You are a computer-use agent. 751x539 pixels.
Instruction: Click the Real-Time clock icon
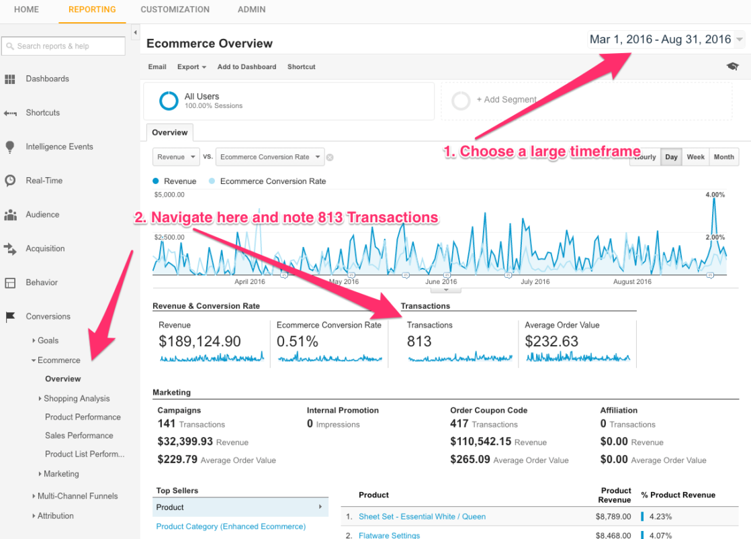[x=10, y=181]
